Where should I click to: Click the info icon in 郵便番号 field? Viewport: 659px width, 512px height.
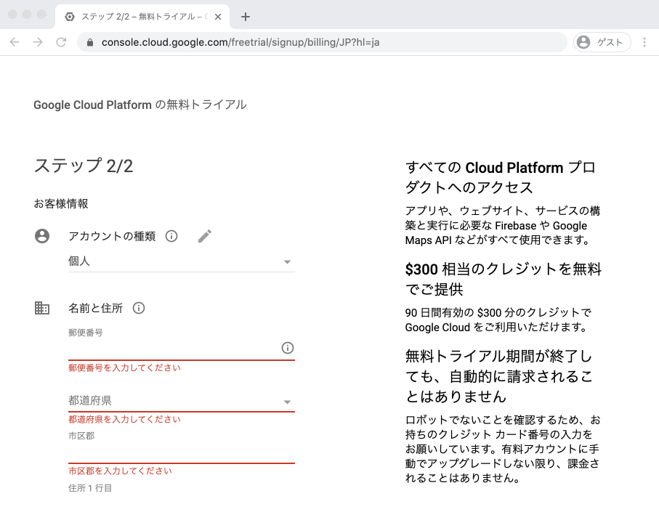[288, 348]
